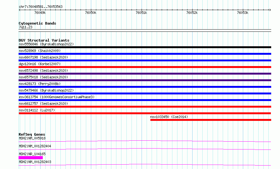The width and height of the screenshot is (280, 169).
Task: Click the Cytogenetic Bands track heading
Action: (37, 23)
